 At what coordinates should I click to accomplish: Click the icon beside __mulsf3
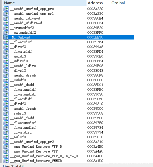[6, 137]
